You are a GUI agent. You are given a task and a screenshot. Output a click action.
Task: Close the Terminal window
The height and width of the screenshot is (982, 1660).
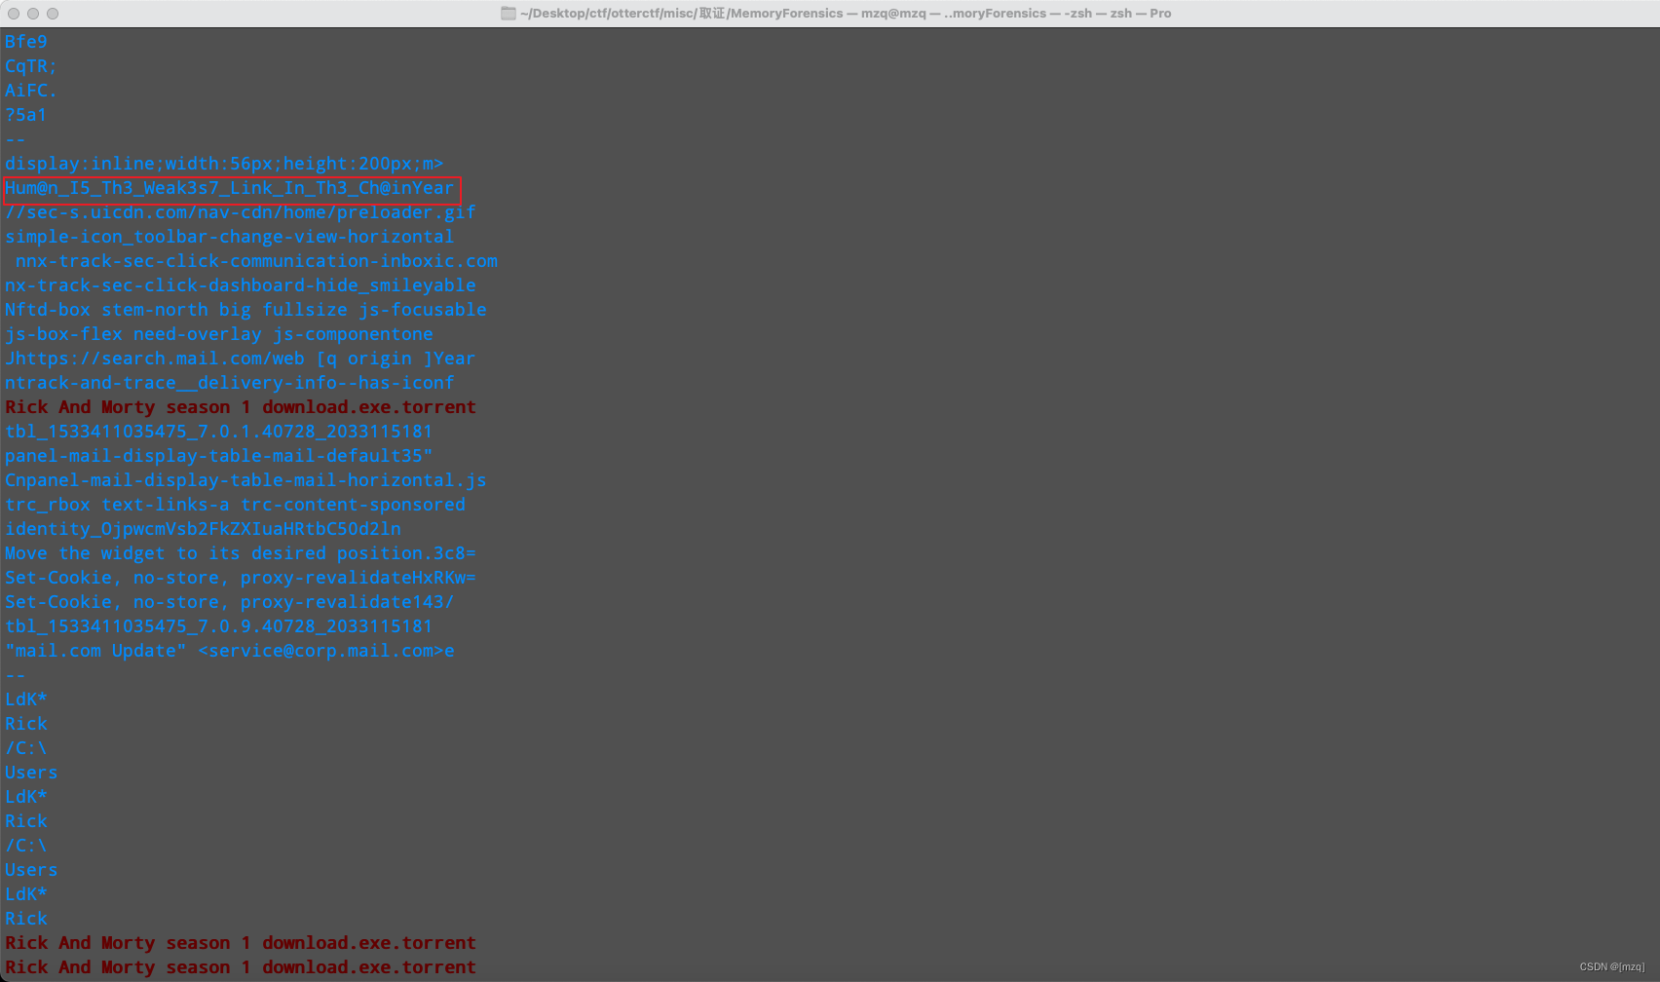click(12, 13)
